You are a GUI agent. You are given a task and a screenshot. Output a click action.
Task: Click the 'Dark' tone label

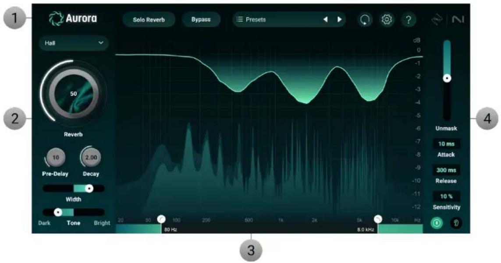coord(44,223)
